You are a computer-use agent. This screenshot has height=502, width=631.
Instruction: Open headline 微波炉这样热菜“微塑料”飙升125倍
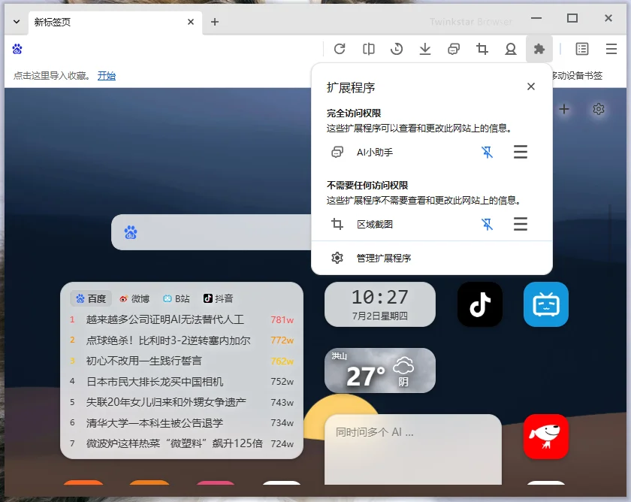(174, 443)
